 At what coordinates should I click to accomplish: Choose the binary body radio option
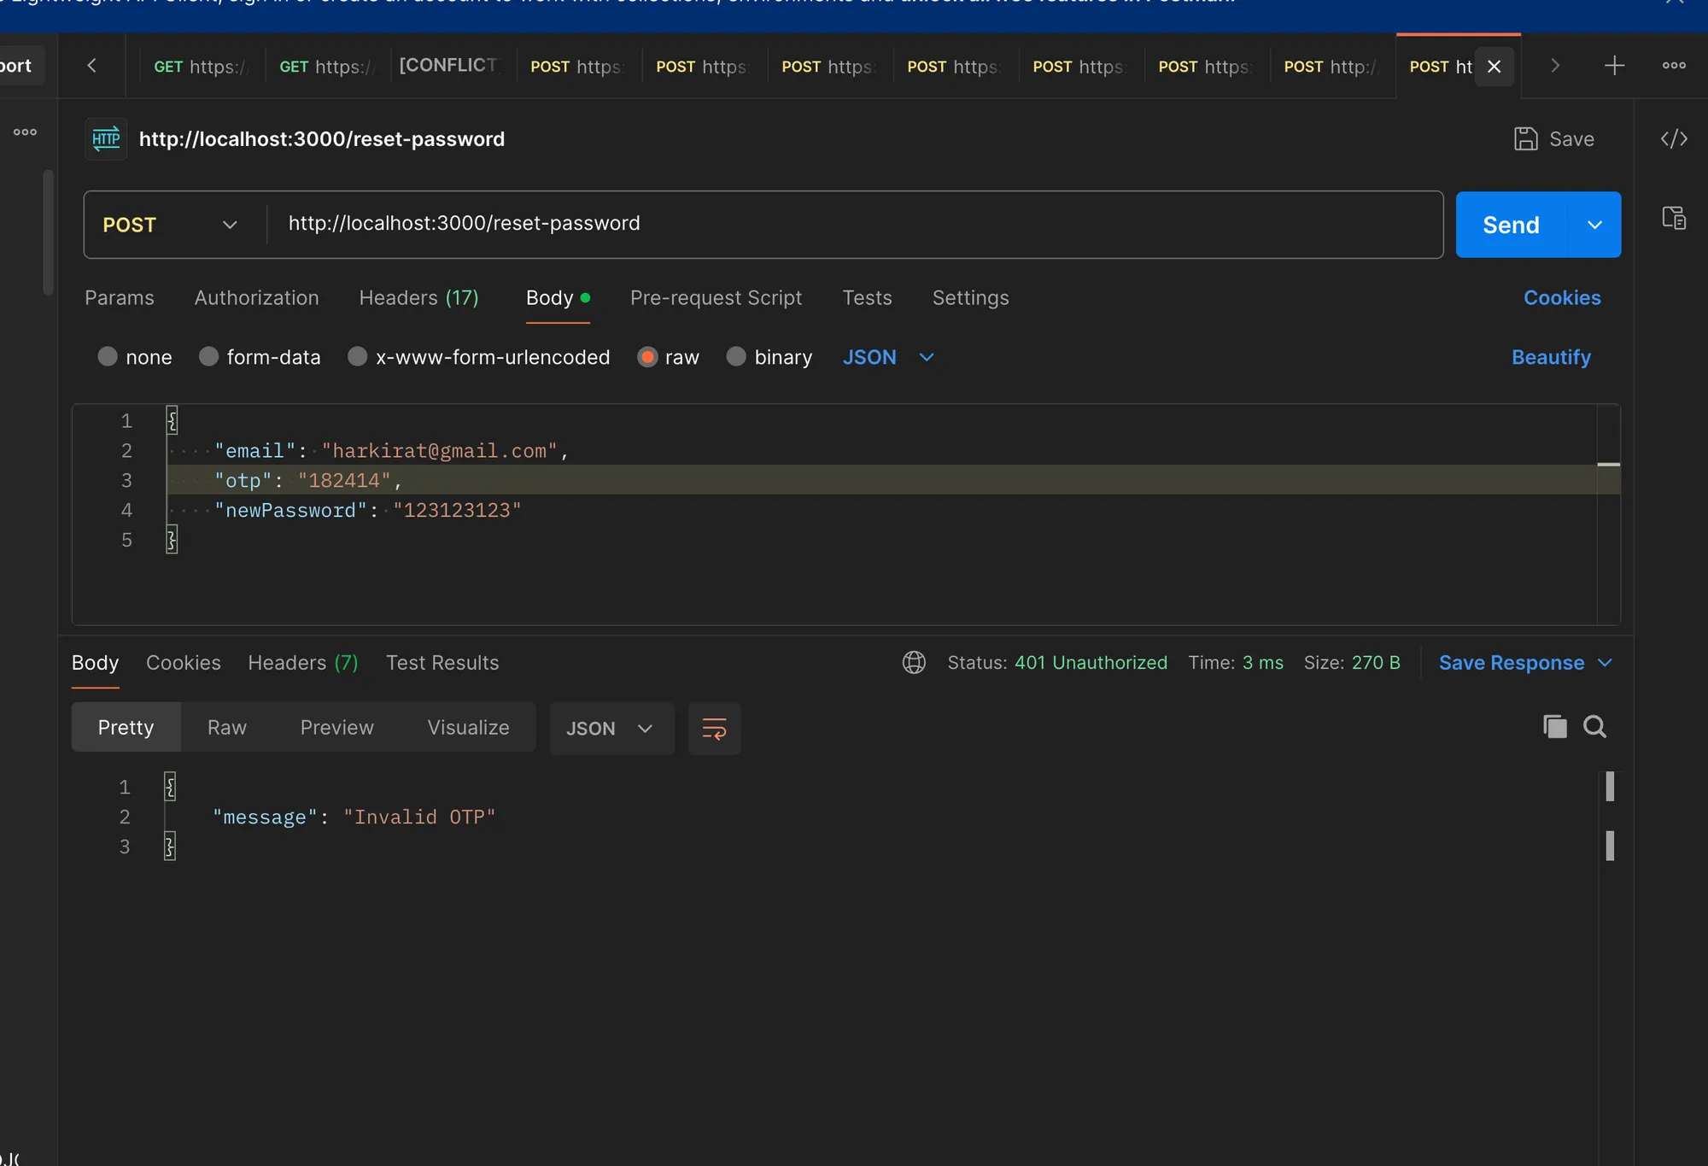(x=736, y=357)
